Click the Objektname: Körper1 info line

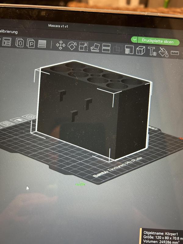tap(161, 233)
